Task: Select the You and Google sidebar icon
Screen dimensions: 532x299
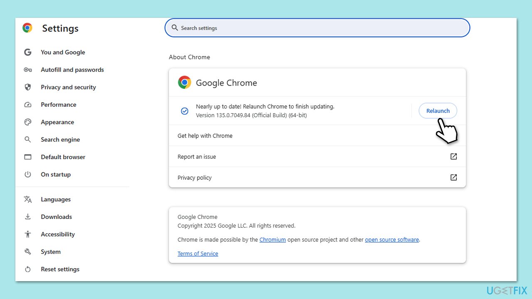Action: tap(27, 52)
